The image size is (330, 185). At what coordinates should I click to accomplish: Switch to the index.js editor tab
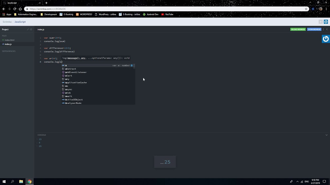tap(41, 29)
